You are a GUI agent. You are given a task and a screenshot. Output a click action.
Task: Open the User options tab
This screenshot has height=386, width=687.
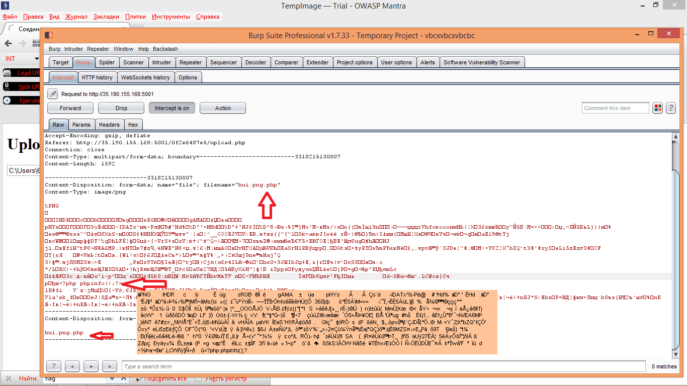[x=396, y=62]
